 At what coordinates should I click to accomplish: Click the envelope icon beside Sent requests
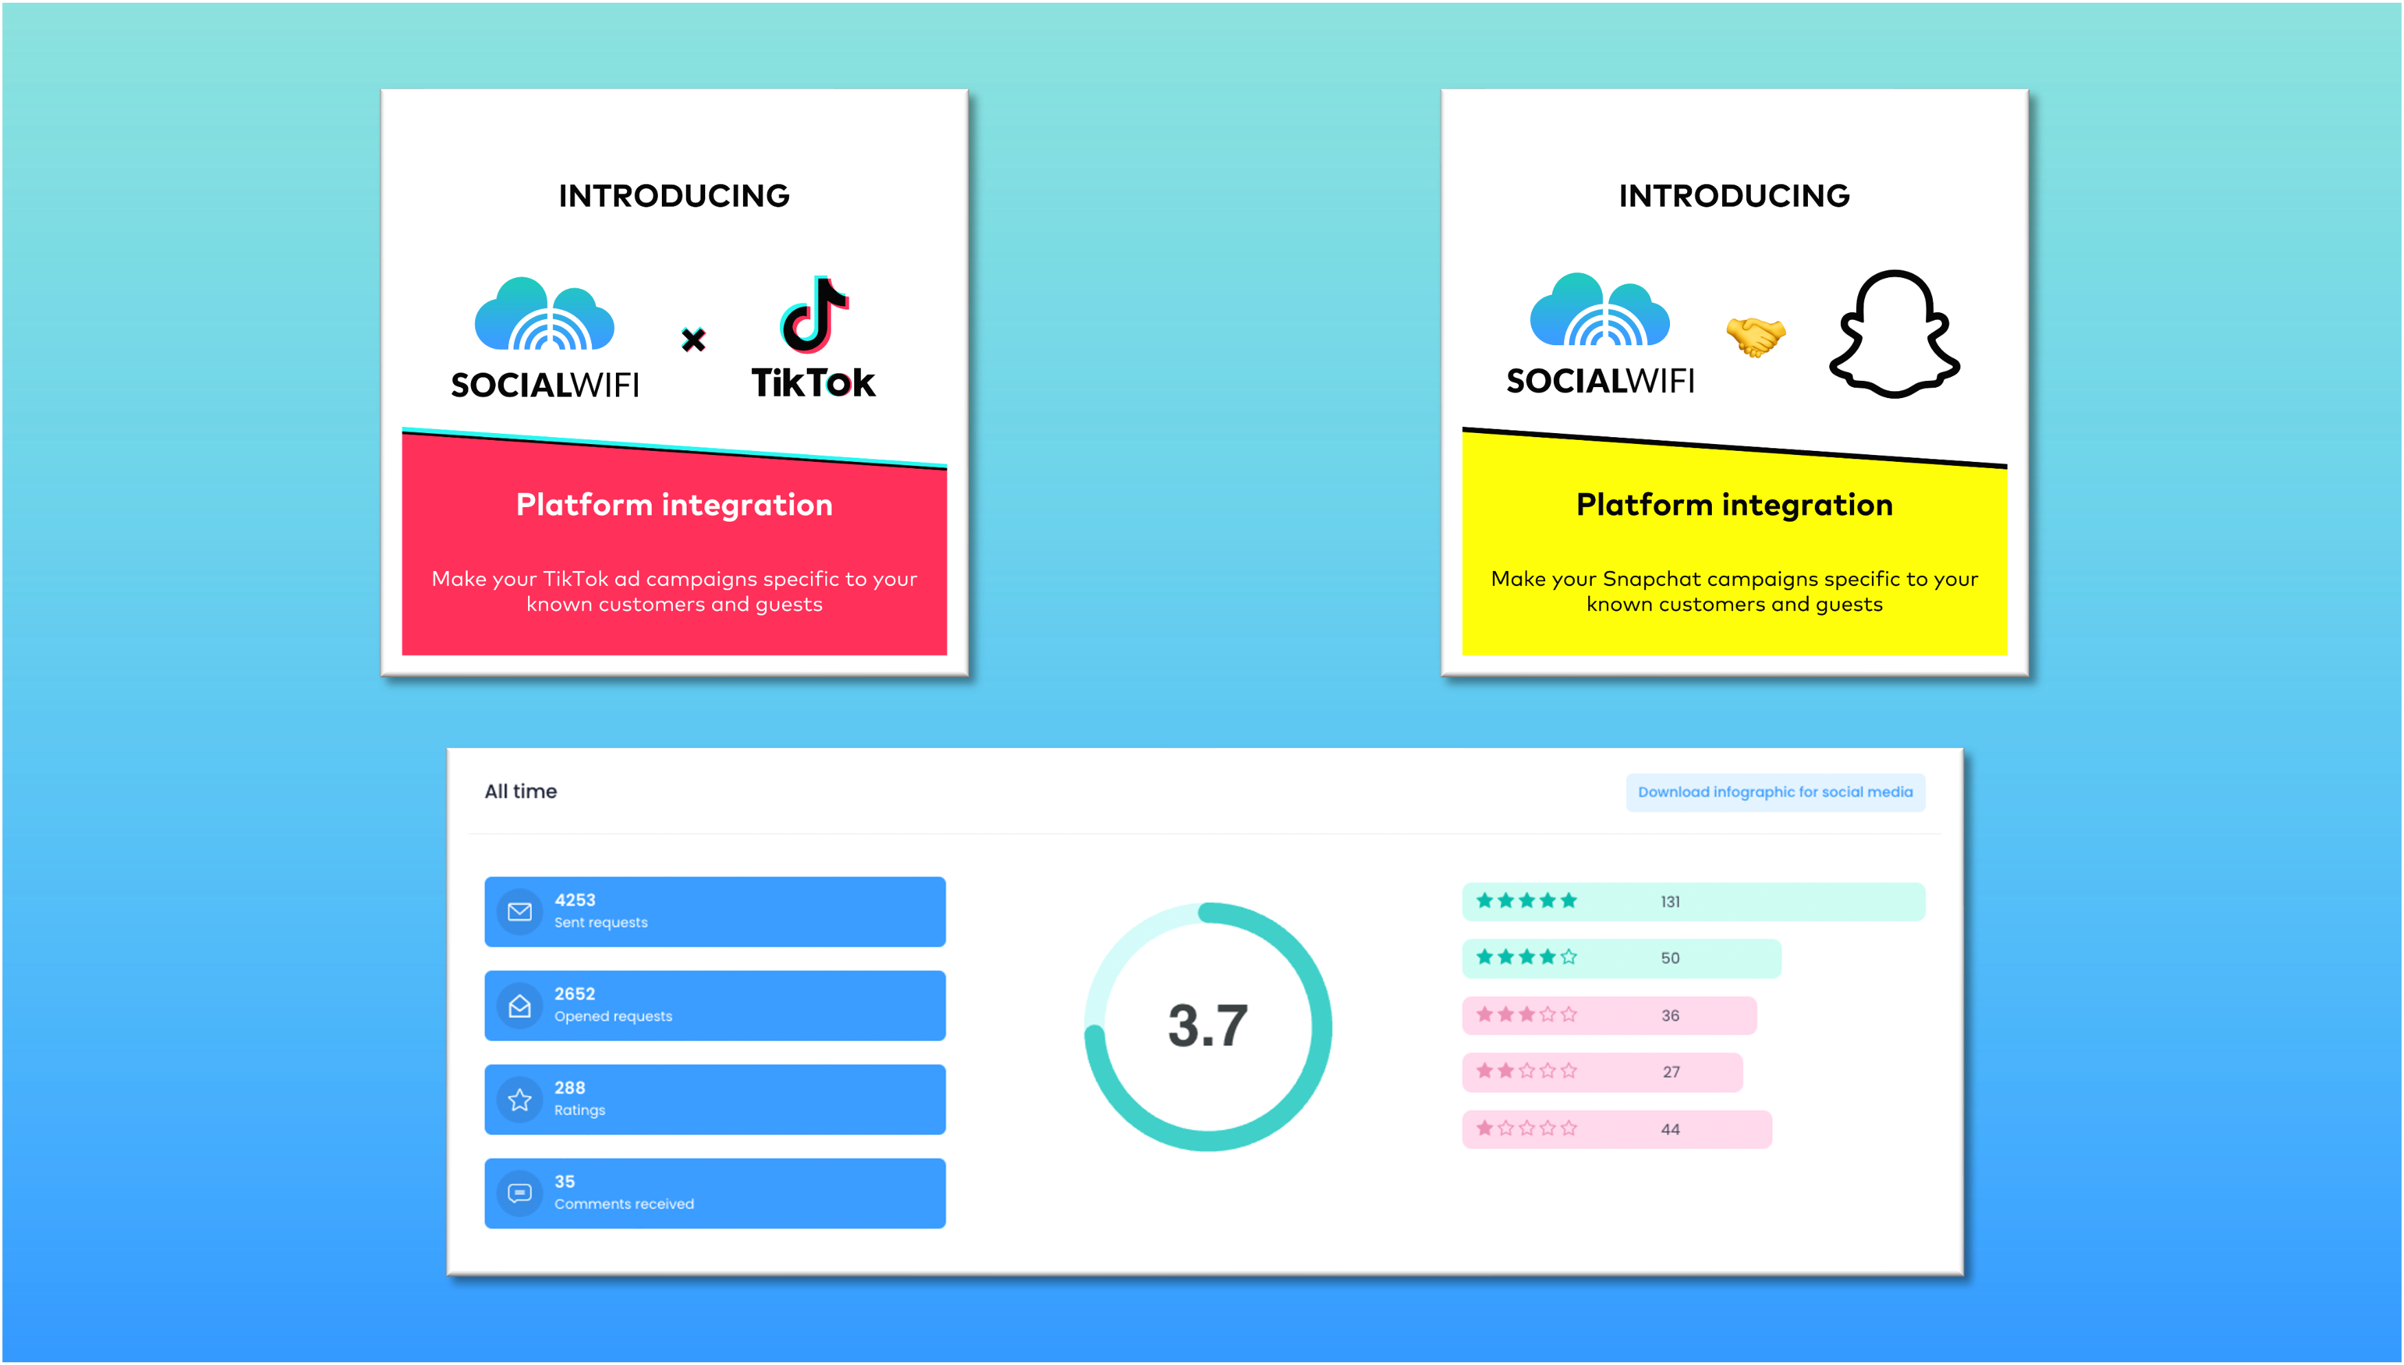pyautogui.click(x=520, y=911)
